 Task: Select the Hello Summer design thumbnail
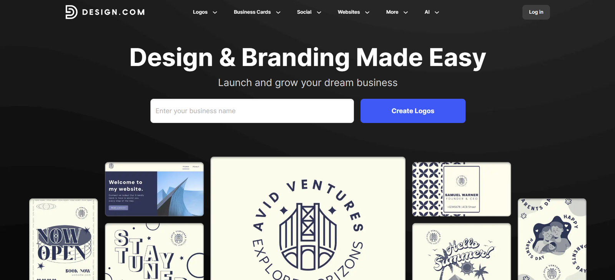point(461,252)
